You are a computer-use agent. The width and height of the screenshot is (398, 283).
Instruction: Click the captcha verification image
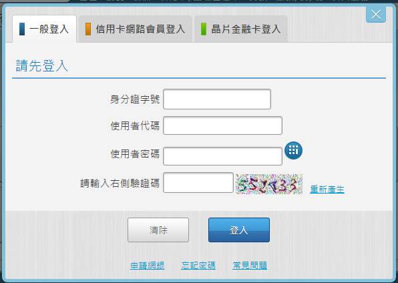coord(269,184)
